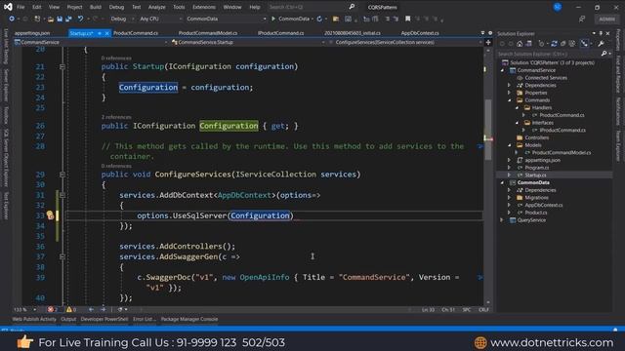Click the yellow warning count icon in editor footer
Viewport: 625px width, 351px height.
coord(69,309)
